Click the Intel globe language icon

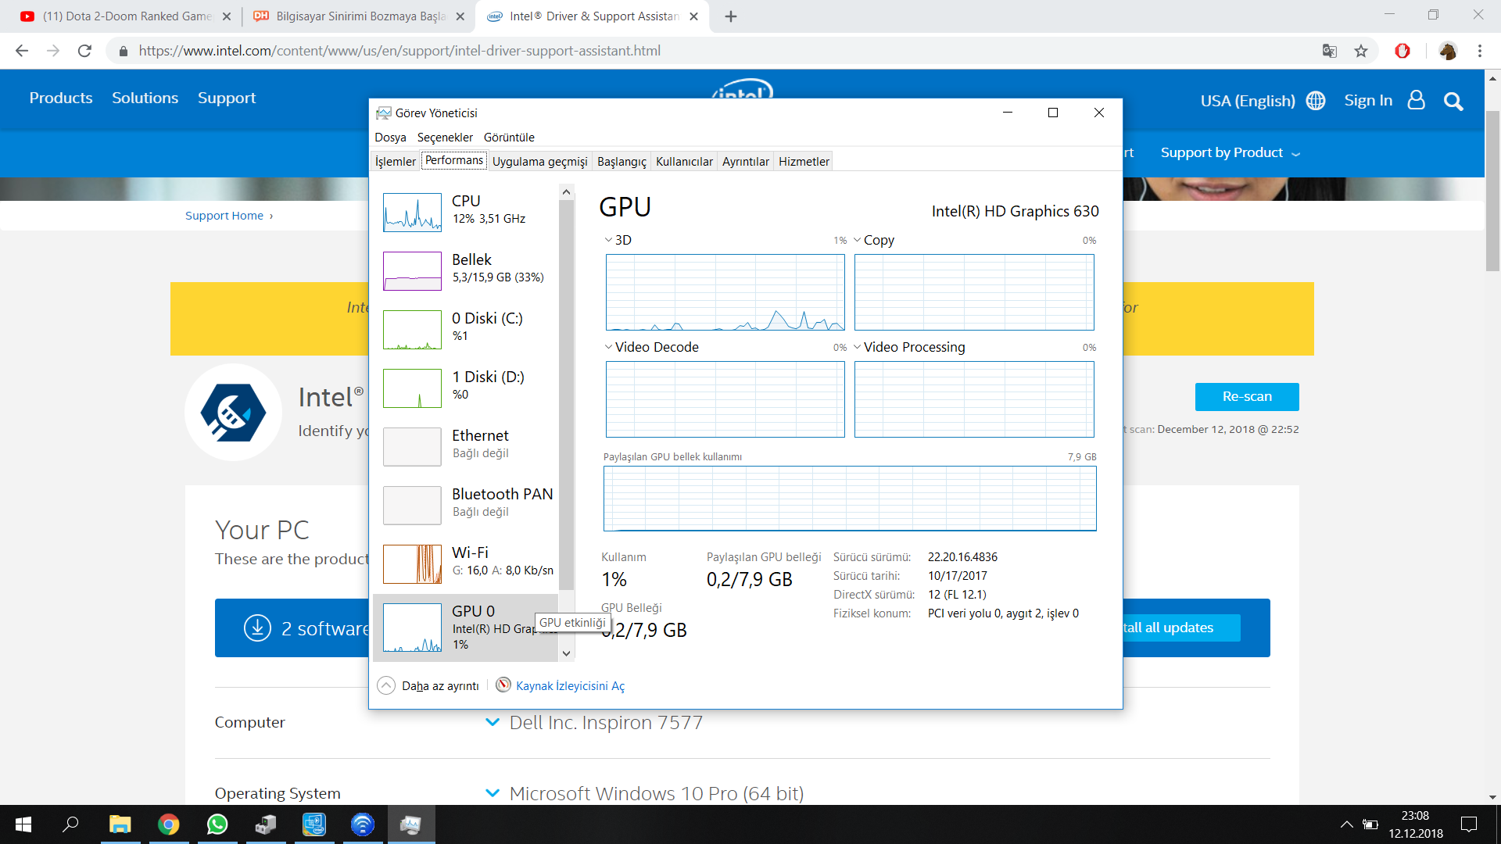(x=1316, y=101)
